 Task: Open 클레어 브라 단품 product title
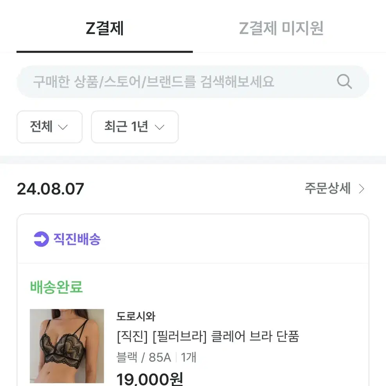(208, 336)
